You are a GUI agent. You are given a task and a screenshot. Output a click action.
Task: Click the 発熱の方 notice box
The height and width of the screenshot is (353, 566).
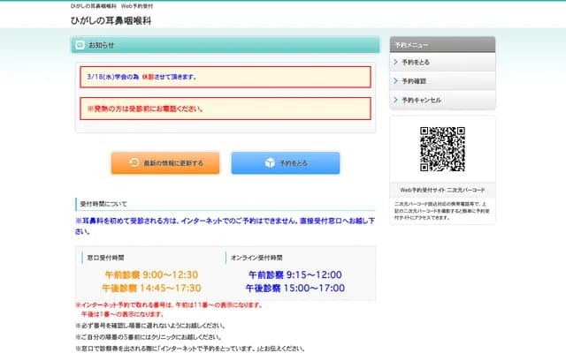[x=225, y=109]
